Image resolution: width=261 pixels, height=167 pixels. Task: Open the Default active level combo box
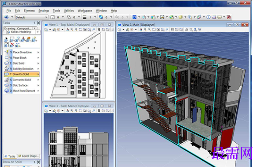click(x=31, y=17)
